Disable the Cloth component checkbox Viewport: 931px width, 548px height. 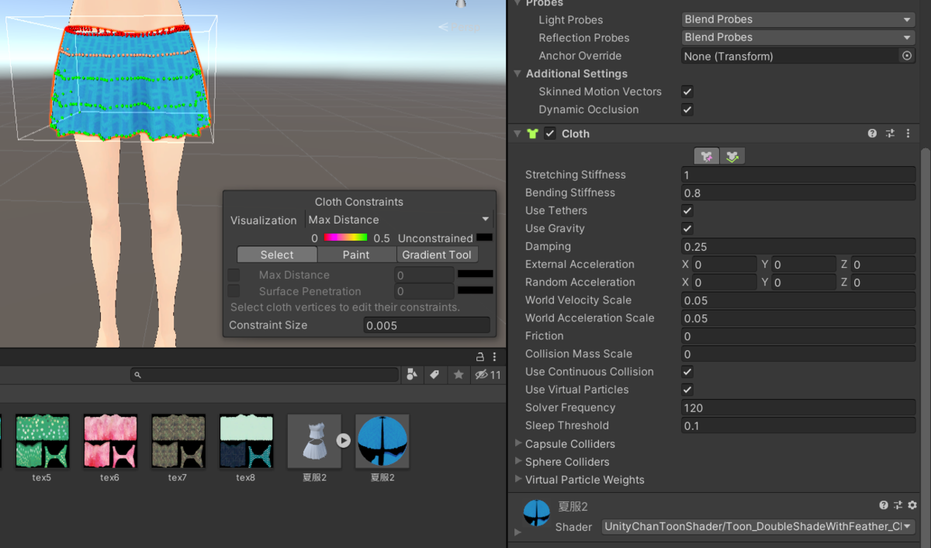[x=550, y=134]
